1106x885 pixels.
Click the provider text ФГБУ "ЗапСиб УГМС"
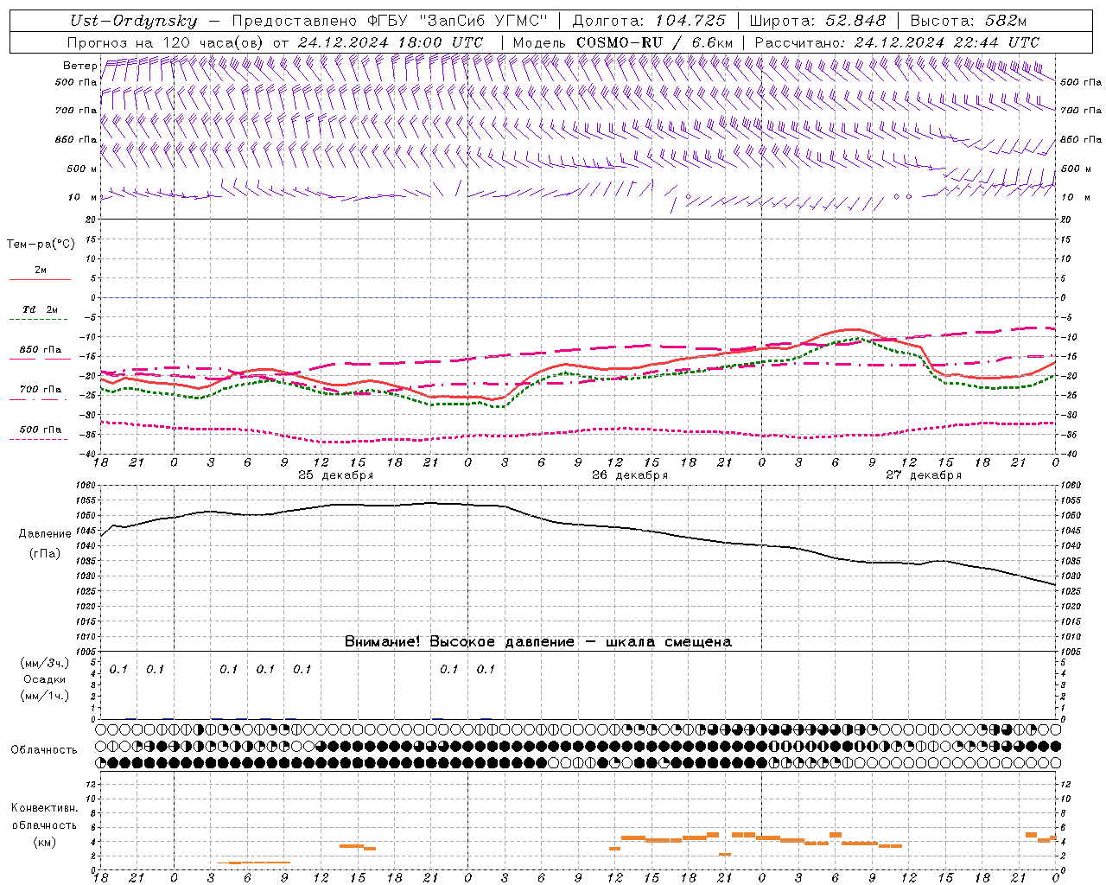pyautogui.click(x=460, y=21)
